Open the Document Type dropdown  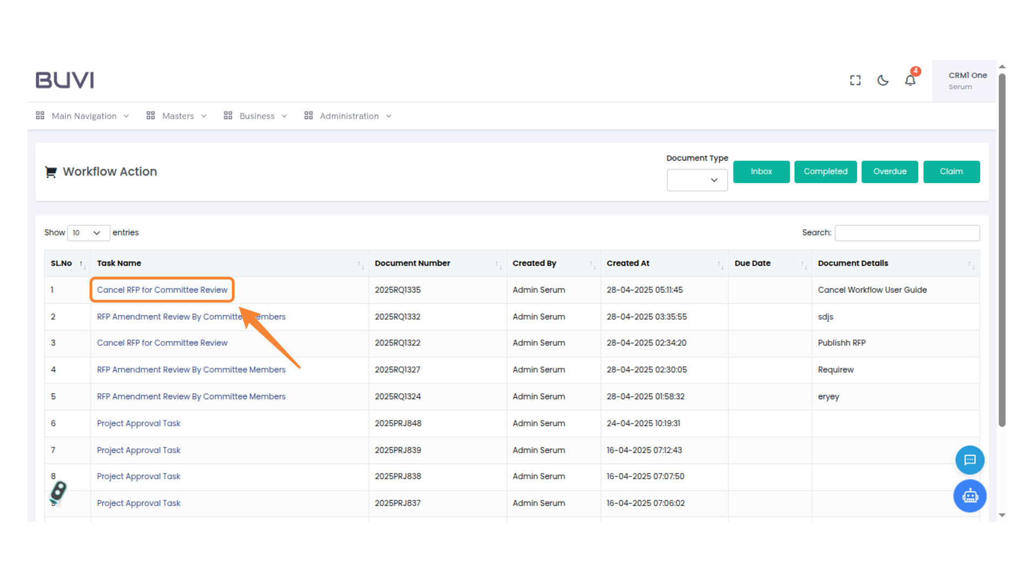pos(696,180)
